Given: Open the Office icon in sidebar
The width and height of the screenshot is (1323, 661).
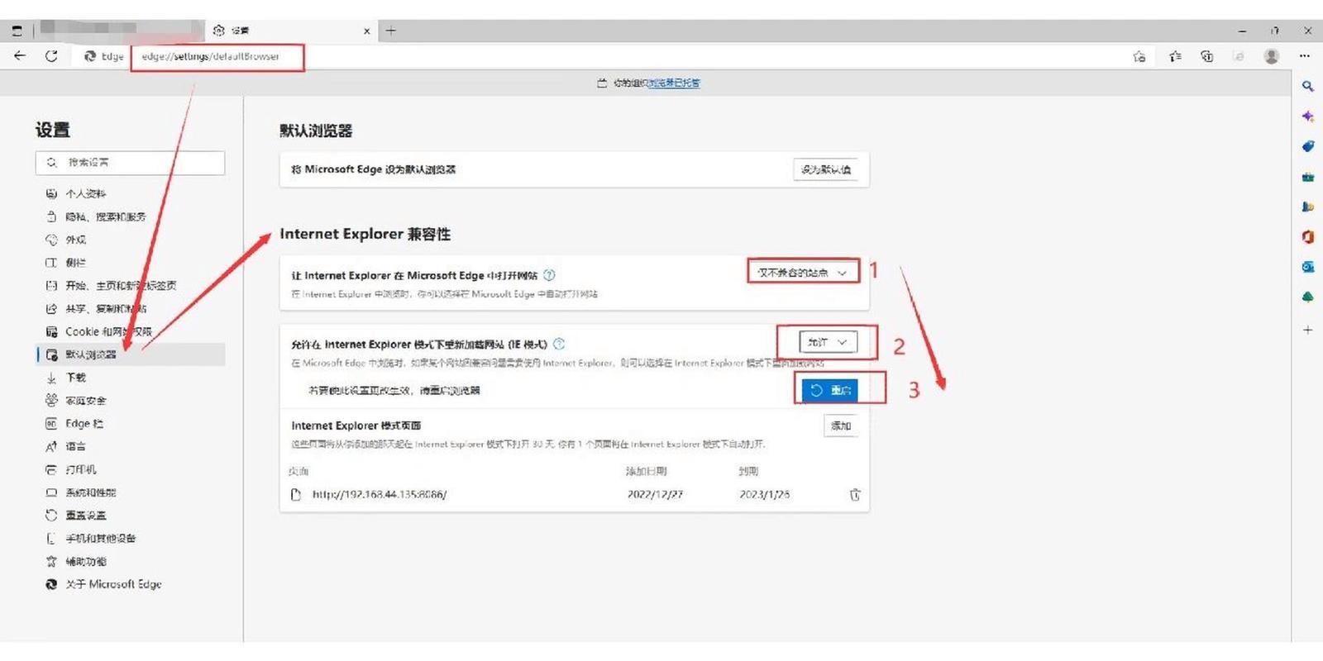Looking at the screenshot, I should pyautogui.click(x=1307, y=237).
